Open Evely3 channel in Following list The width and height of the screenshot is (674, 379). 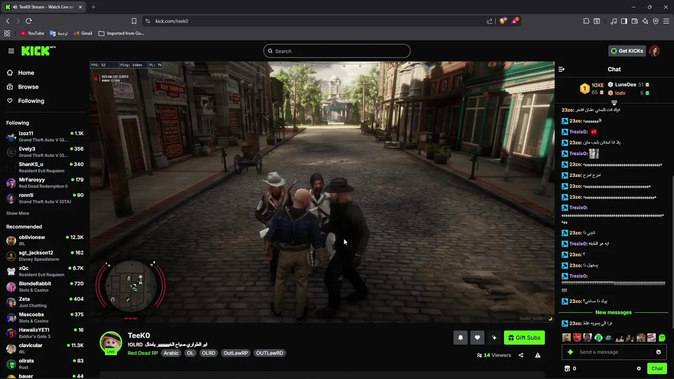click(45, 152)
